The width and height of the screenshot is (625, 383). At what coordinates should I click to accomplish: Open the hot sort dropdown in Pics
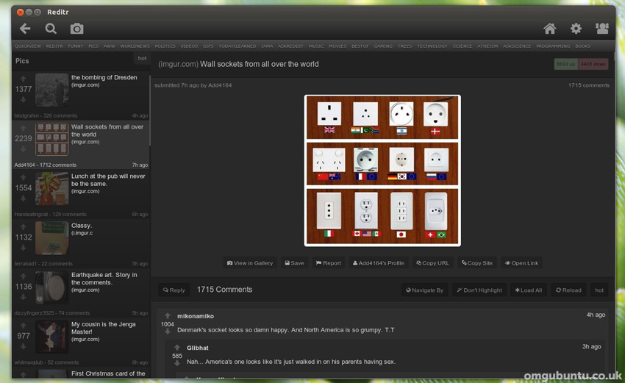(x=142, y=59)
